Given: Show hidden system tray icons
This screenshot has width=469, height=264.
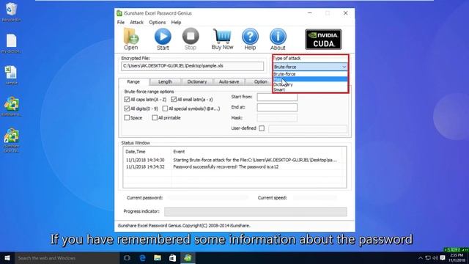Looking at the screenshot, I should [421, 257].
